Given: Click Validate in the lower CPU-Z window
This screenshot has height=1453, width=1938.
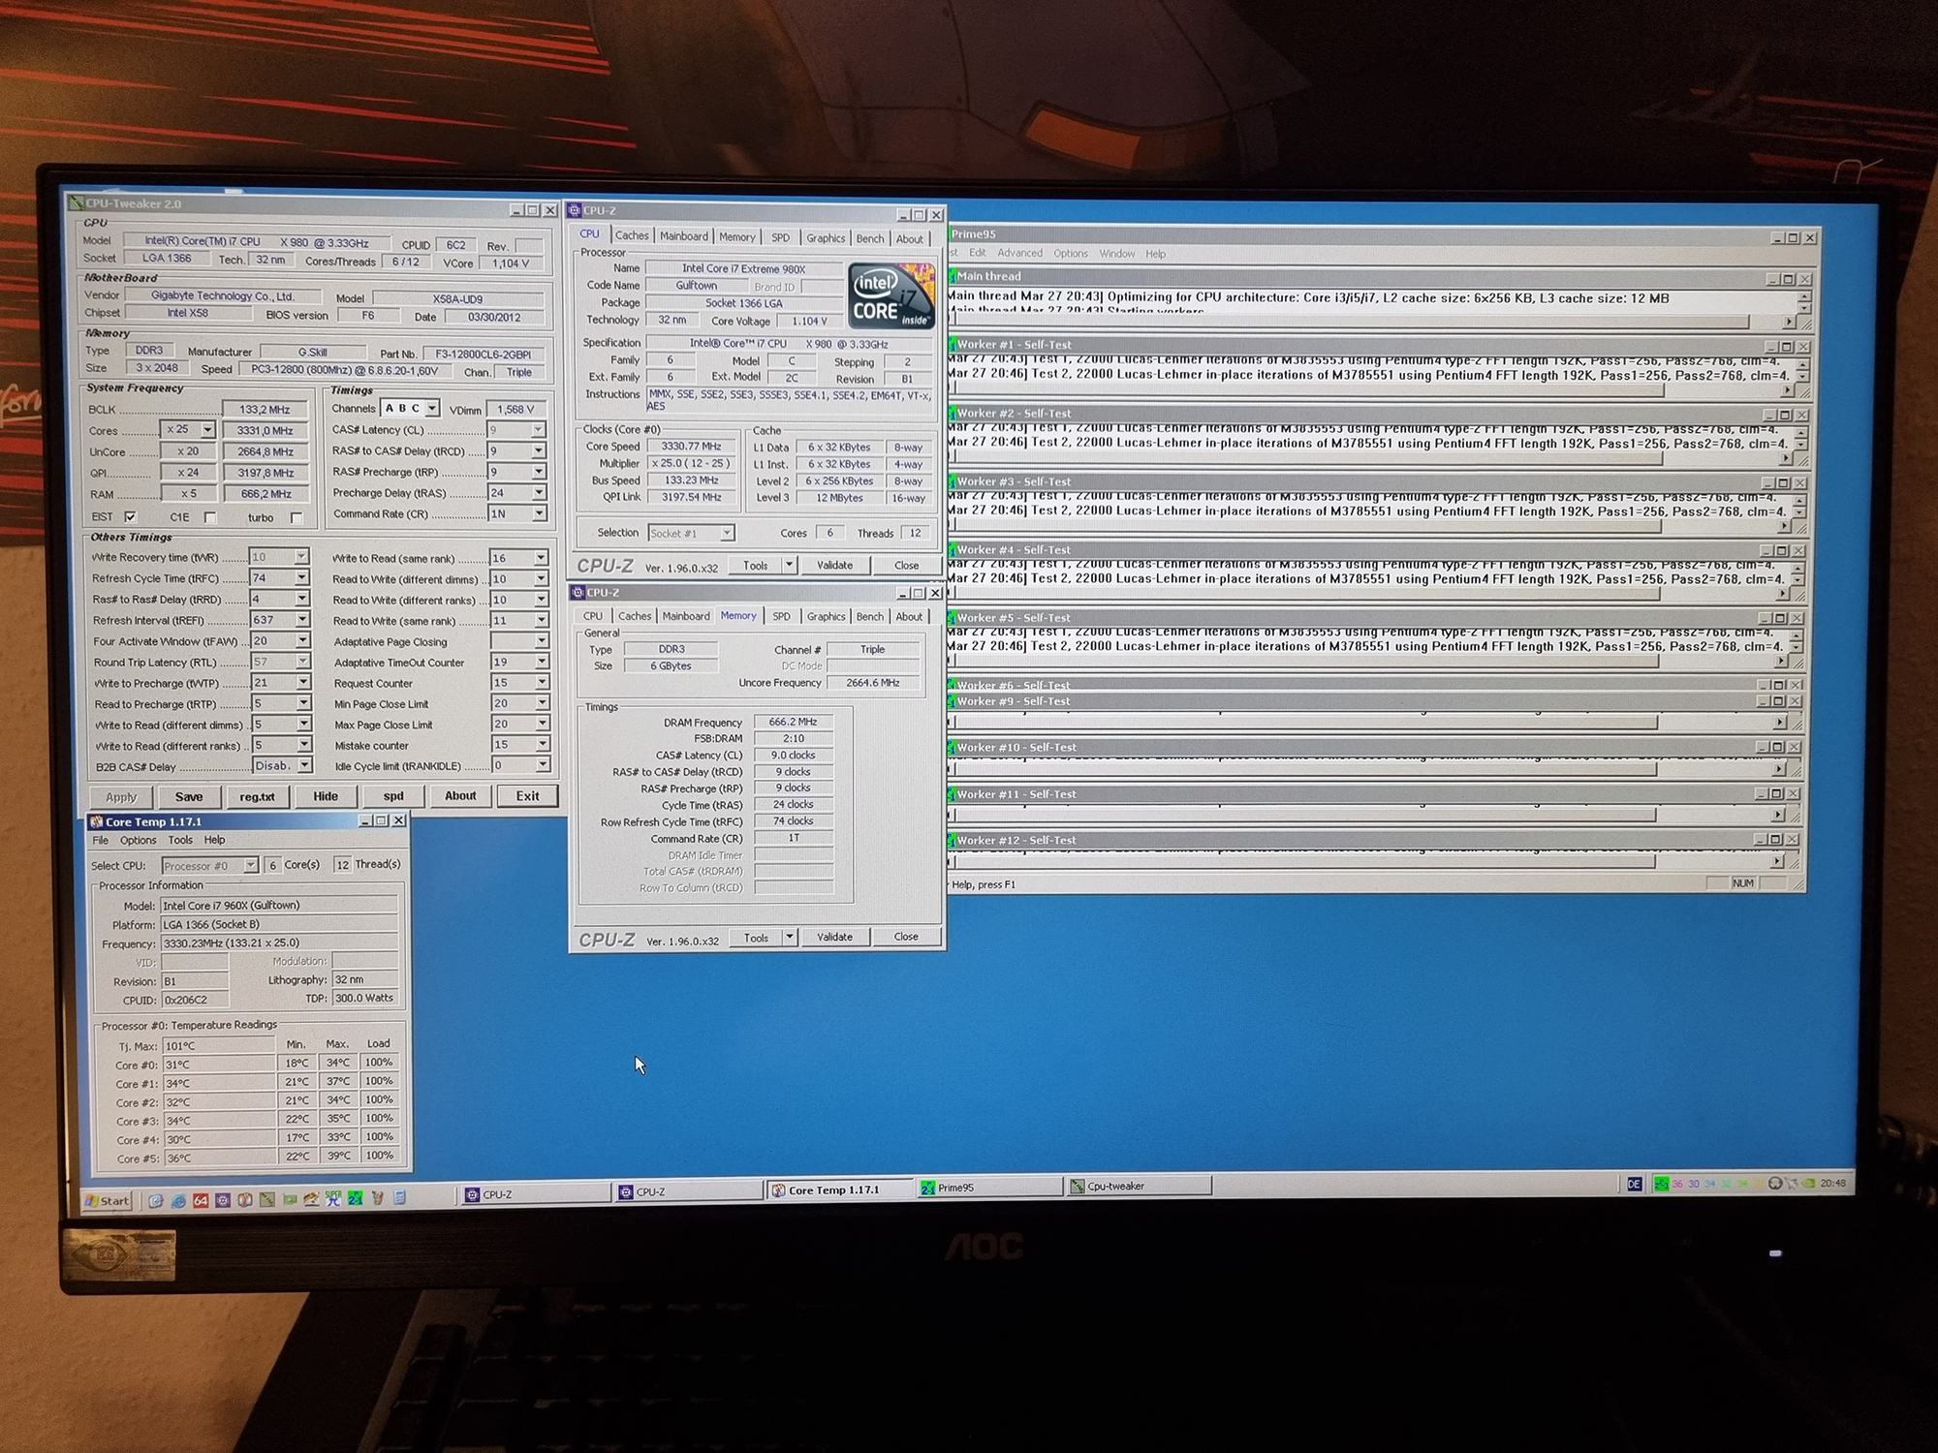Looking at the screenshot, I should coord(834,937).
